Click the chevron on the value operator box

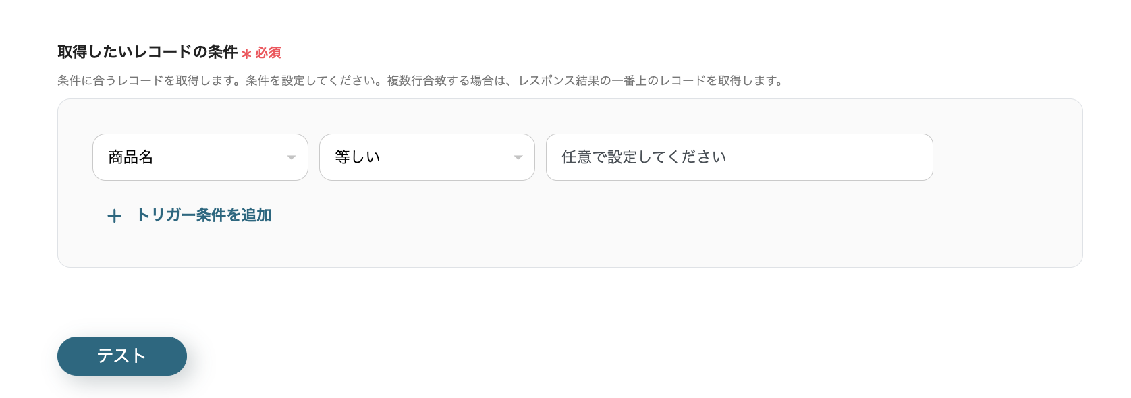pos(518,157)
